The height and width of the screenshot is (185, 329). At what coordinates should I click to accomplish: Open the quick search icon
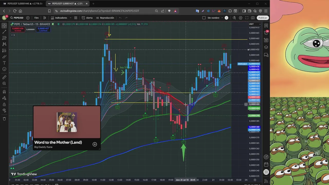tap(234, 18)
